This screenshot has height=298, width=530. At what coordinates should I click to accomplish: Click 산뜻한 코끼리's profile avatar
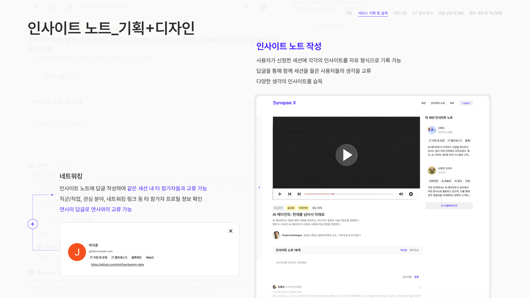(432, 170)
